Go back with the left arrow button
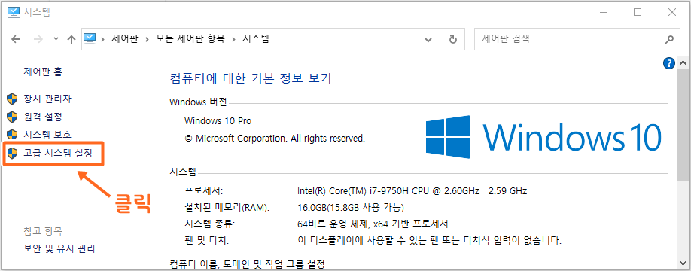The image size is (691, 271). coord(16,39)
